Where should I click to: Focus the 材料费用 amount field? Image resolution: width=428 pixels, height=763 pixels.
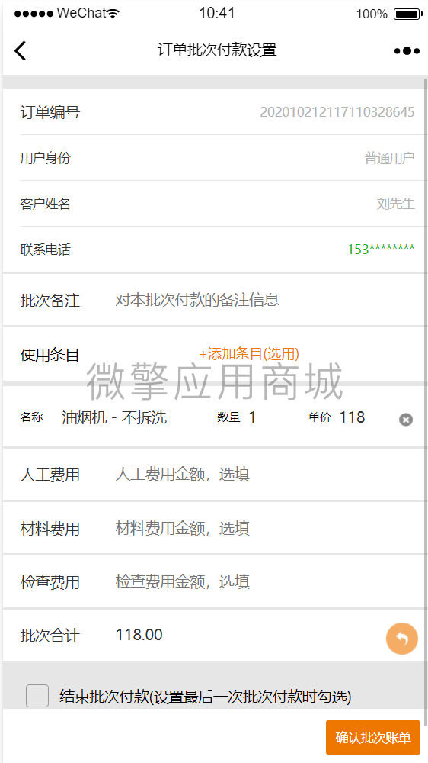tap(265, 528)
